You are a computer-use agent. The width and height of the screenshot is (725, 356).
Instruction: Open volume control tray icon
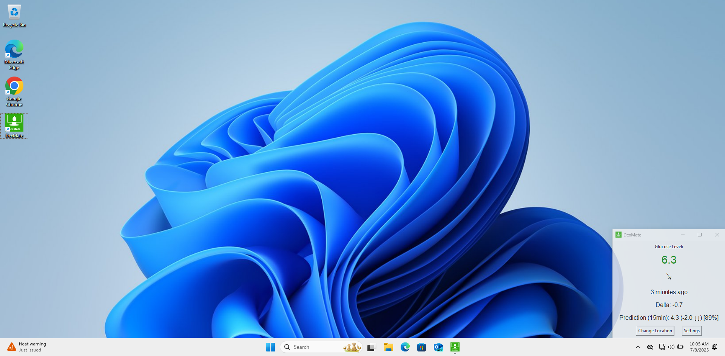671,347
